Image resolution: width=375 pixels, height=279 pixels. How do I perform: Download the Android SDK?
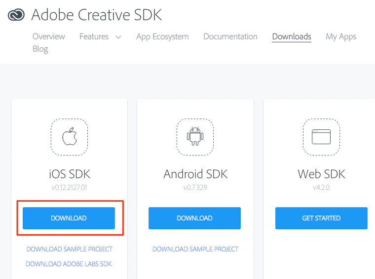(x=195, y=218)
